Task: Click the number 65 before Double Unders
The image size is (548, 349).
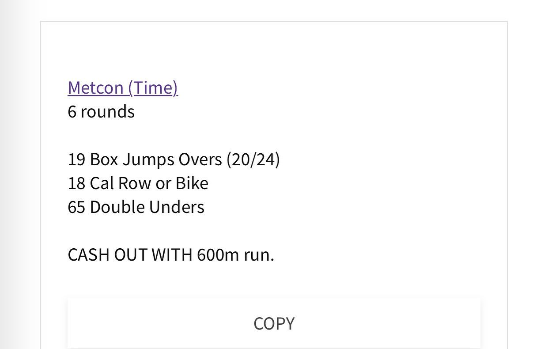Action: 76,207
